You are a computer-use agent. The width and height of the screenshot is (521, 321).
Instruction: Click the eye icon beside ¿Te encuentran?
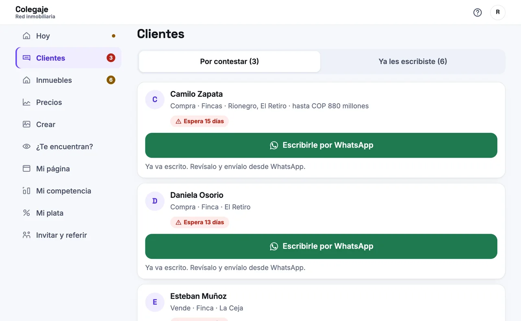pyautogui.click(x=26, y=147)
